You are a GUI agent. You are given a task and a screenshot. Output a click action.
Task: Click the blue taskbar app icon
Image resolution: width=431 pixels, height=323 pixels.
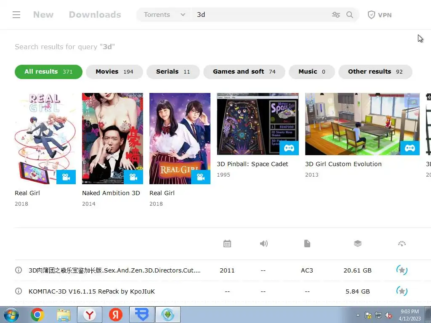142,315
